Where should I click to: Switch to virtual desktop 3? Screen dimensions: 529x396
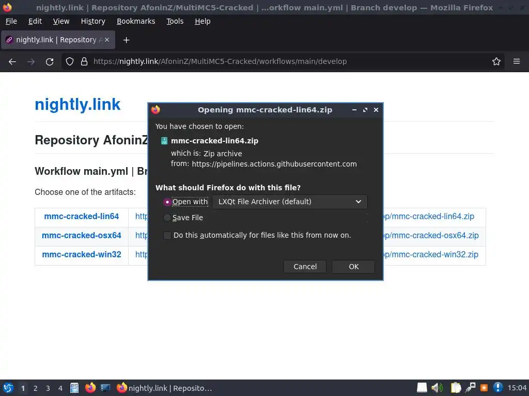click(48, 388)
